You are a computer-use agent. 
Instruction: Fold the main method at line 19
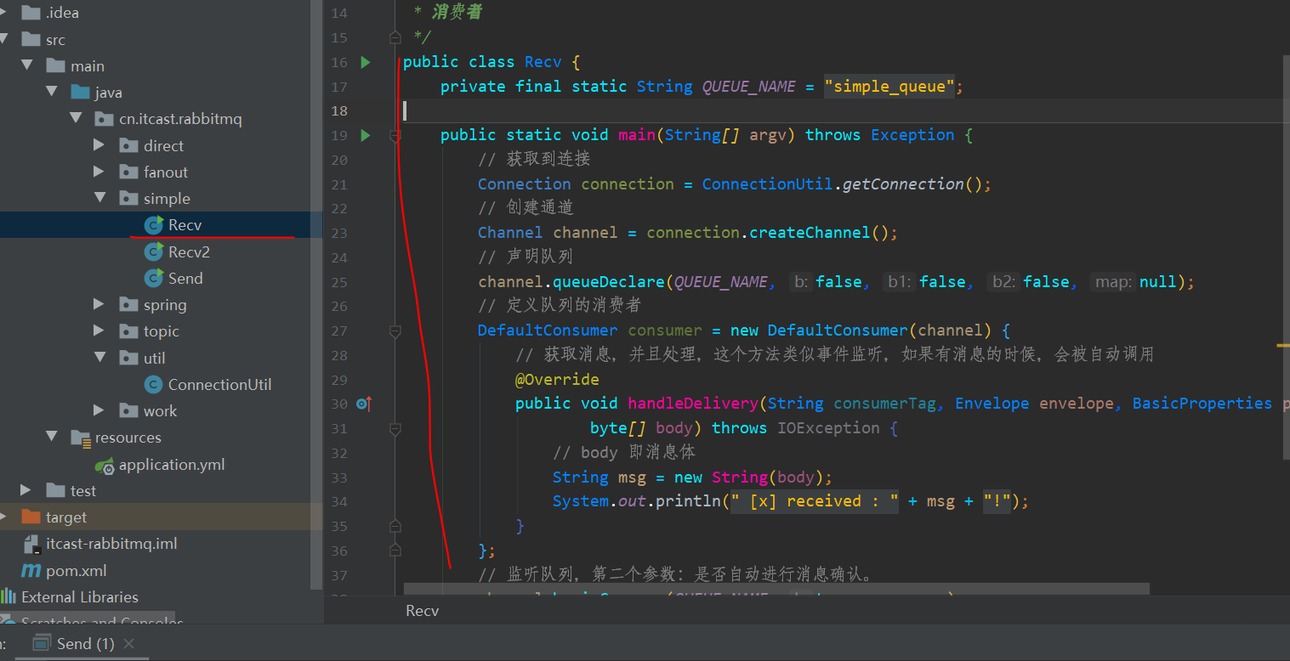pos(395,135)
